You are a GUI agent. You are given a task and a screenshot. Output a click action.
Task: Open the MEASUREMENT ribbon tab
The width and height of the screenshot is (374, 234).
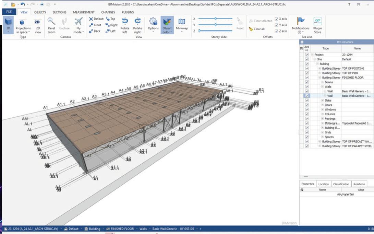84,12
